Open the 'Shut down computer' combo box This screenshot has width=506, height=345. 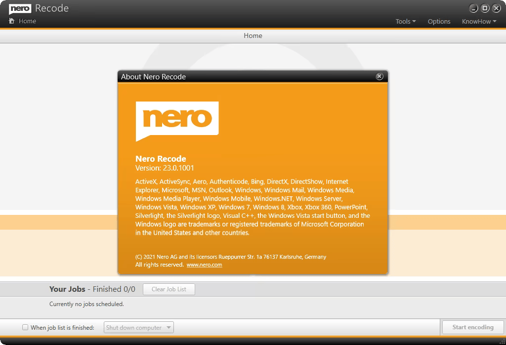coord(139,327)
